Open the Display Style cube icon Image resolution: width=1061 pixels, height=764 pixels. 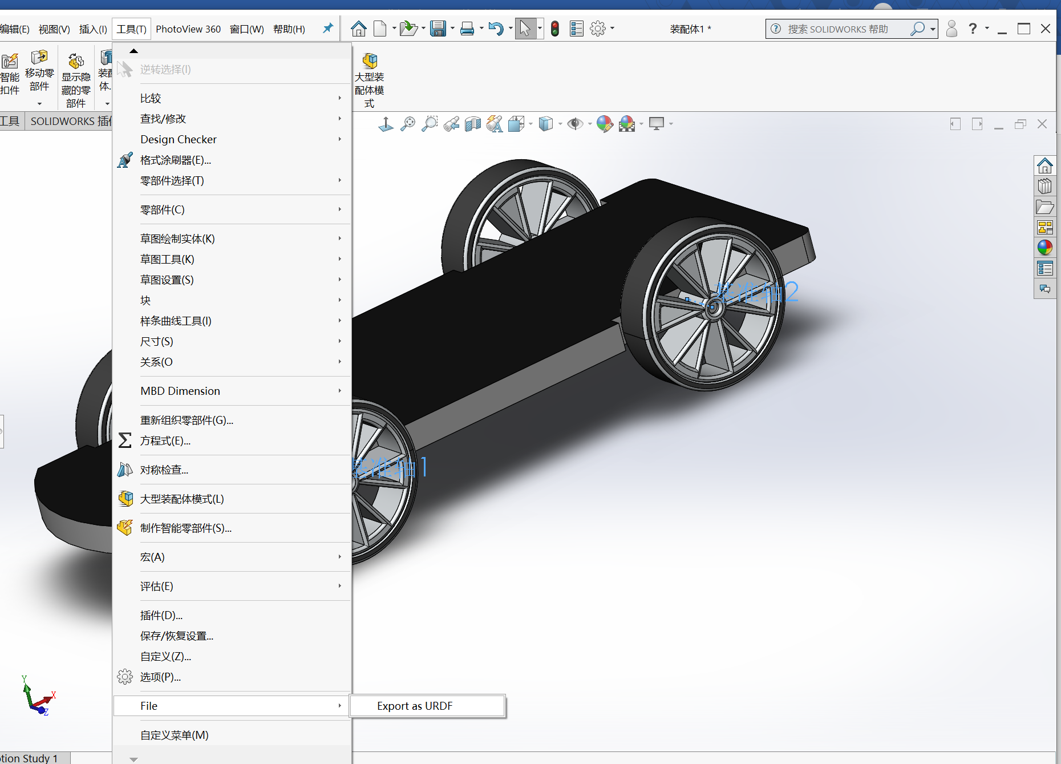[x=546, y=124]
